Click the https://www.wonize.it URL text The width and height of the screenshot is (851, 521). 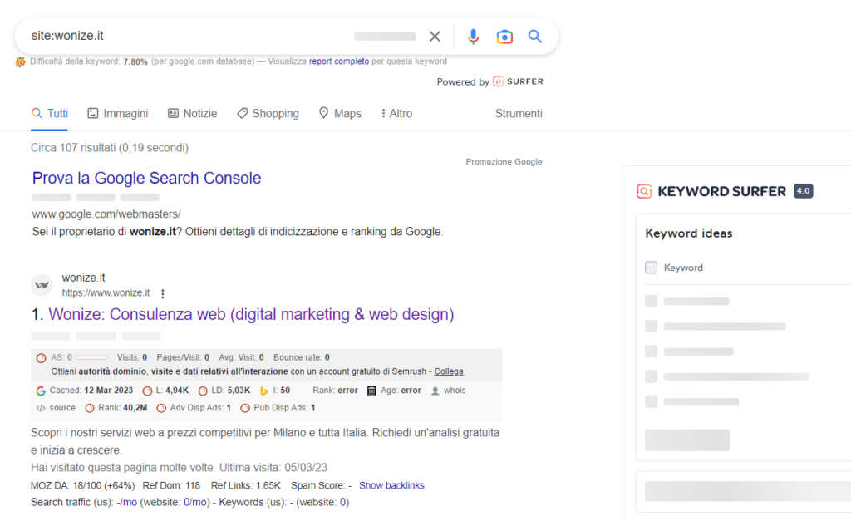[106, 293]
